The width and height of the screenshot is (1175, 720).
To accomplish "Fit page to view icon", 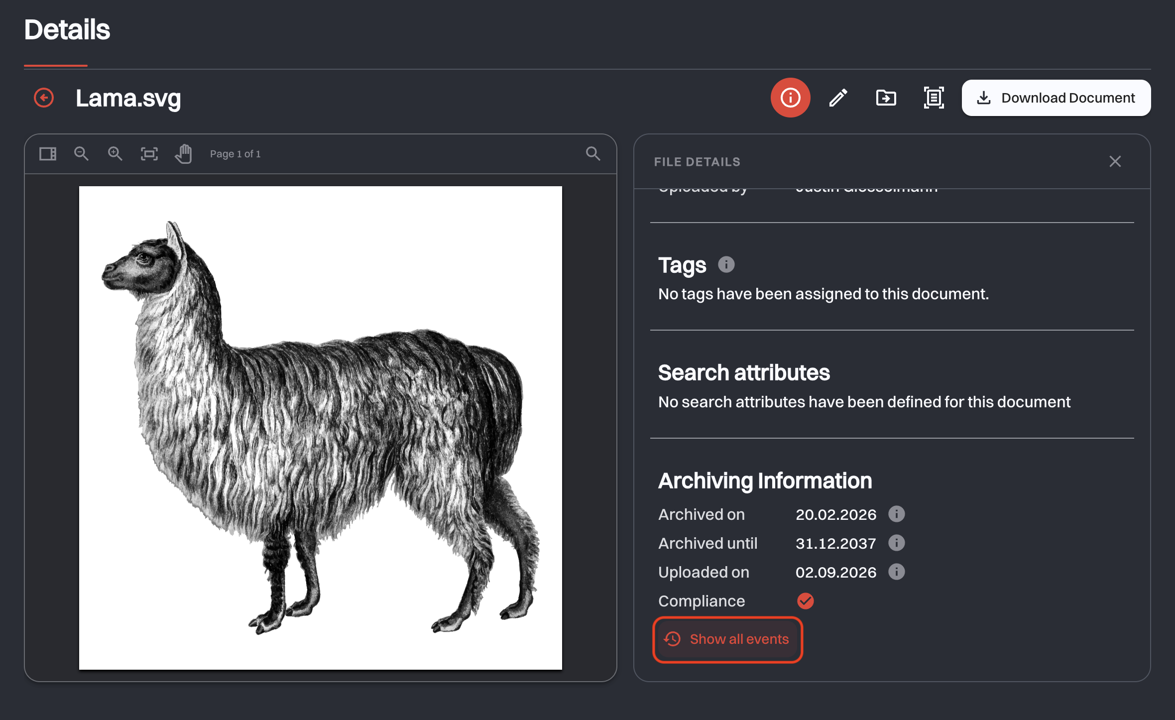I will click(149, 154).
